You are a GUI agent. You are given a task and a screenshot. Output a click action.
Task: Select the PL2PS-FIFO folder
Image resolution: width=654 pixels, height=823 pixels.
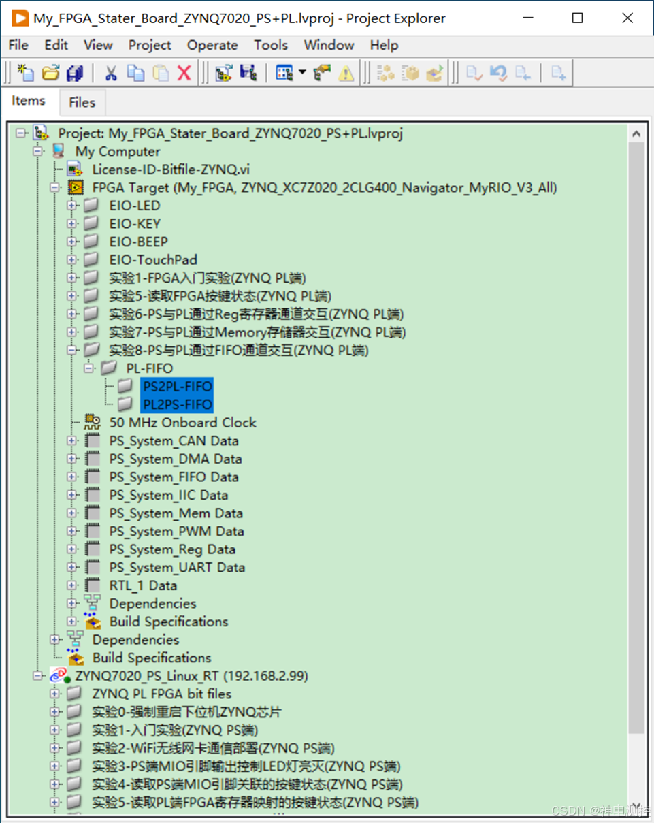(x=178, y=404)
